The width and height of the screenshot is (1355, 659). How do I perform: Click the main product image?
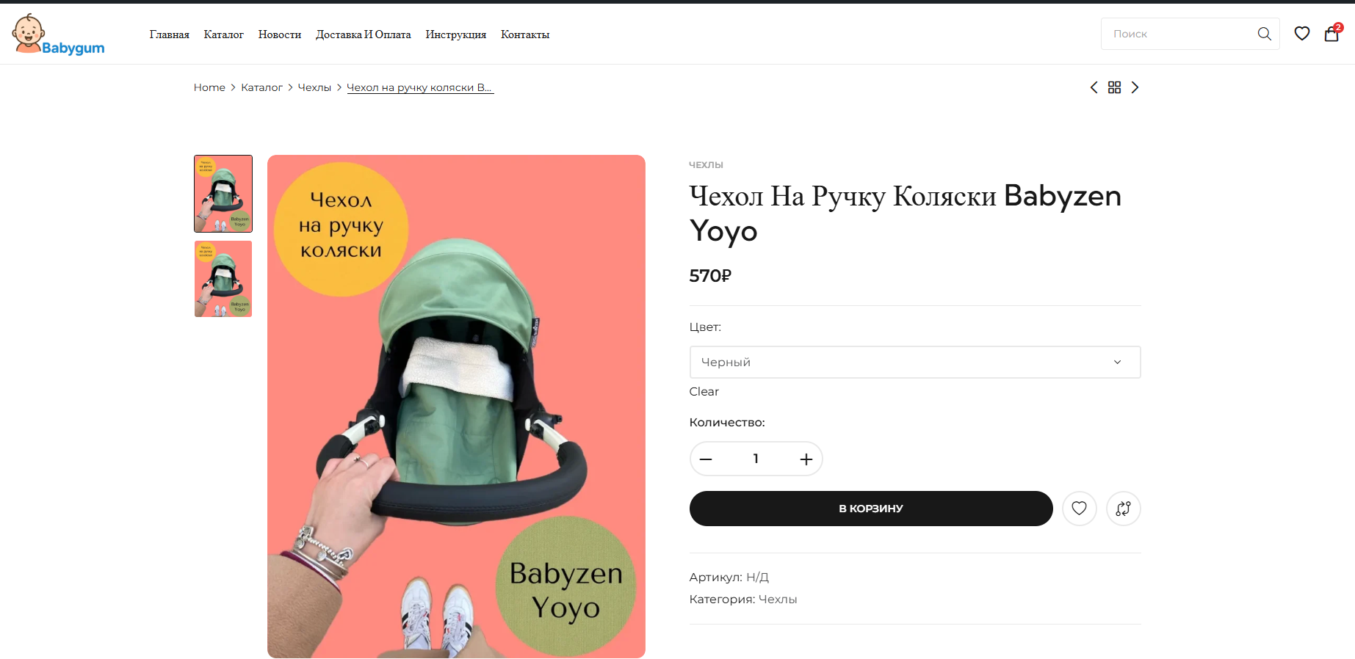(x=456, y=407)
